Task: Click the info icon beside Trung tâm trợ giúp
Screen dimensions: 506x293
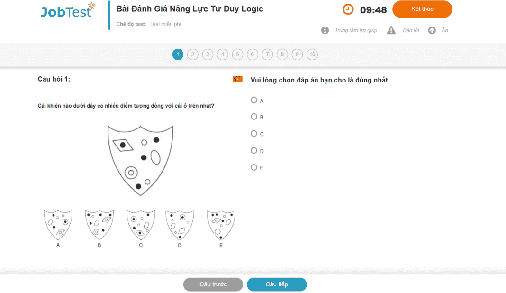Action: tap(325, 30)
